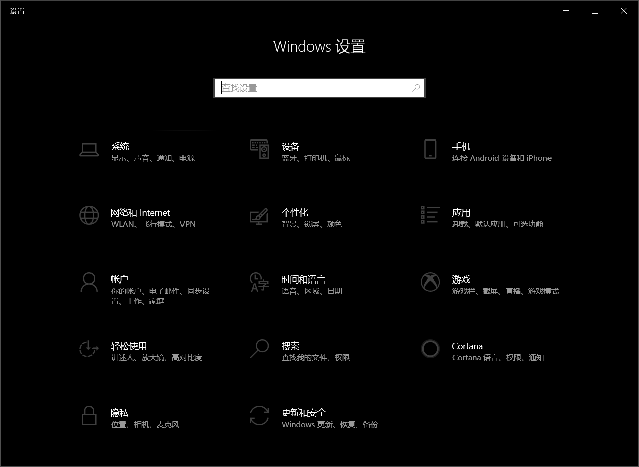Click the text Windows 更新、恢复、备份
This screenshot has height=467, width=639.
coord(330,425)
